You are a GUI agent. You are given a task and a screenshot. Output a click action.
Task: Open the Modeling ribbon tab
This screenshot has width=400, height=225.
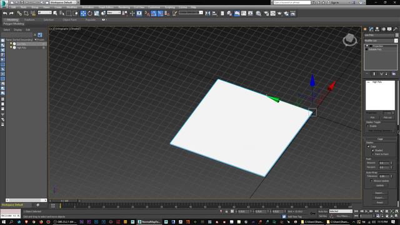pyautogui.click(x=12, y=19)
